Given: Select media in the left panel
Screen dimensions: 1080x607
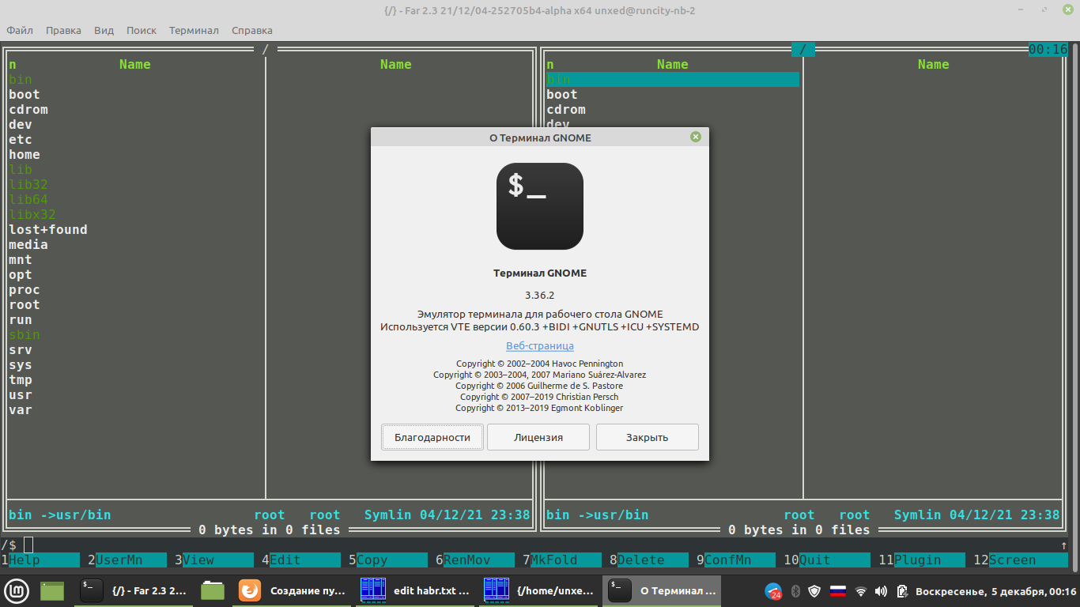Looking at the screenshot, I should [28, 244].
